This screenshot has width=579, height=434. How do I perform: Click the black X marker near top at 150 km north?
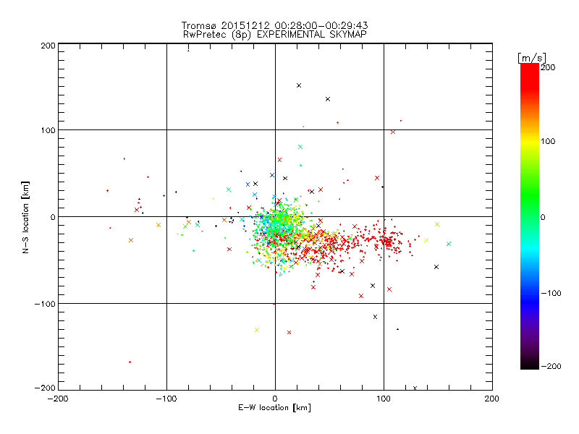299,85
